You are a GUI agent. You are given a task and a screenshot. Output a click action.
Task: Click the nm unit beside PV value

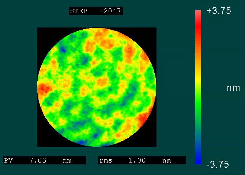point(67,160)
